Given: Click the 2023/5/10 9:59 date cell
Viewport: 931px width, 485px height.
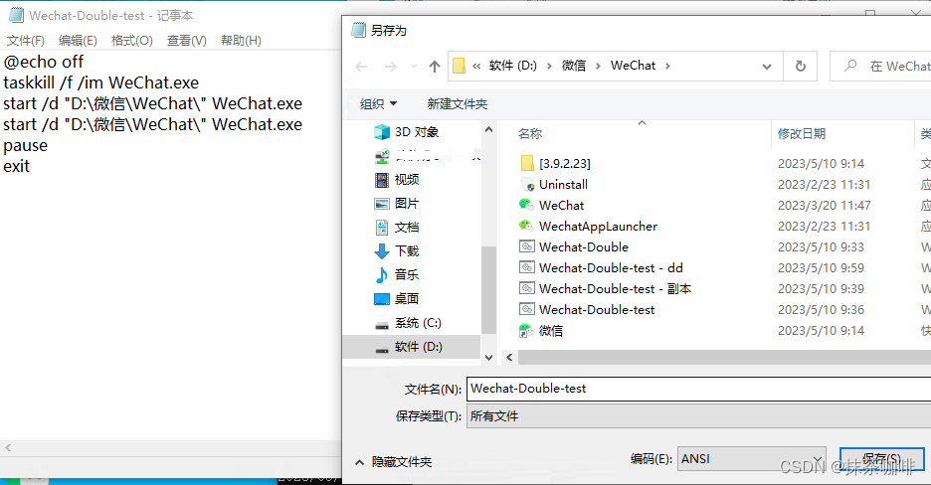Looking at the screenshot, I should (x=822, y=267).
